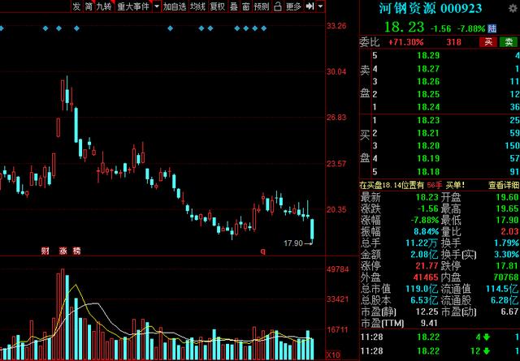Click the 市盈(动) value 6.67
This screenshot has width=520, height=361.
[509, 312]
